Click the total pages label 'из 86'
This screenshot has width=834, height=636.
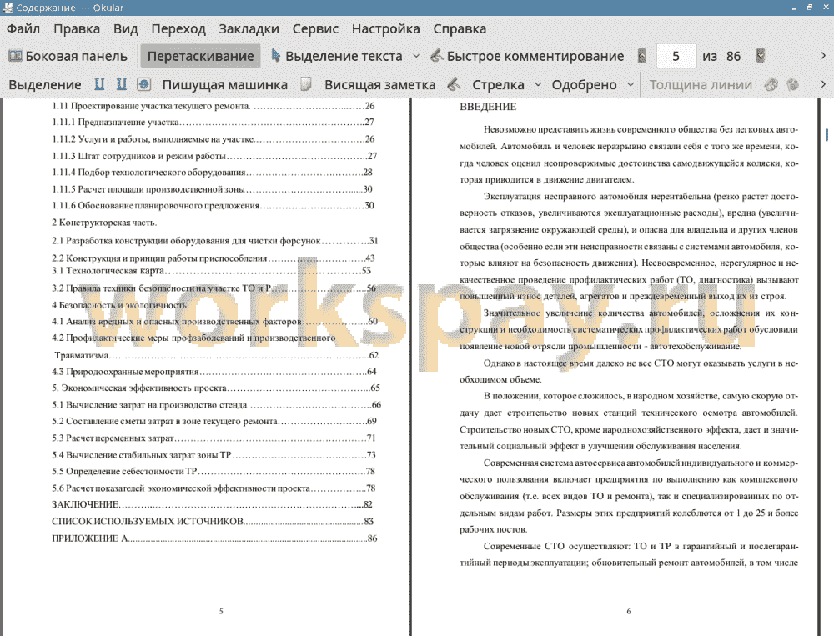tap(721, 57)
